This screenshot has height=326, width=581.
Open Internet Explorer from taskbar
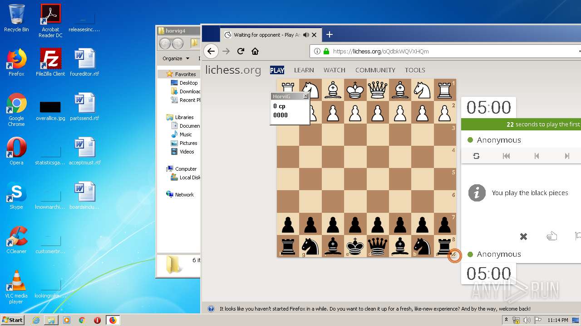point(36,320)
